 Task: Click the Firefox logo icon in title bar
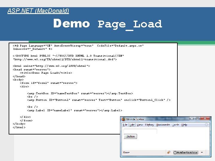(124, 119)
